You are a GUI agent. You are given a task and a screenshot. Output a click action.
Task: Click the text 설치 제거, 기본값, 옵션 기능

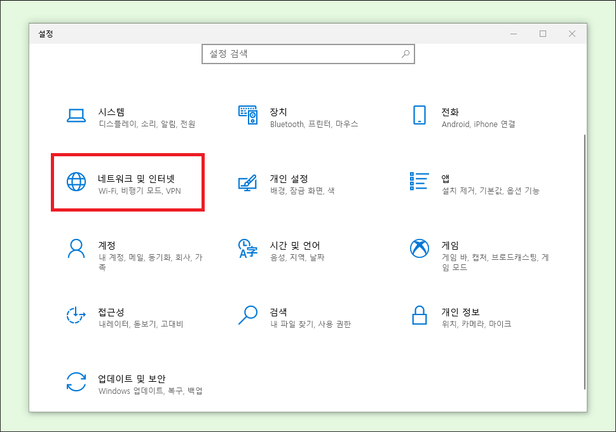[491, 191]
